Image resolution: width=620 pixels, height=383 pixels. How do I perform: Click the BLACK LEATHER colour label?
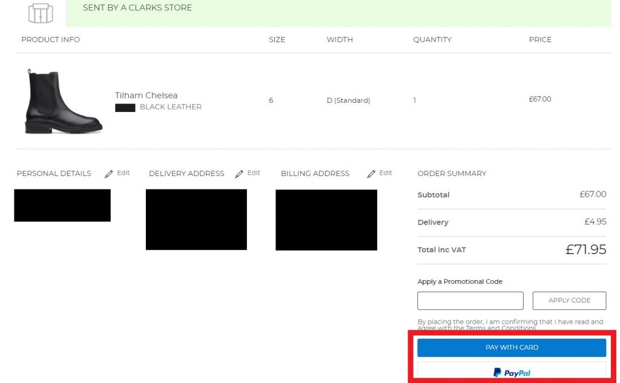(170, 106)
